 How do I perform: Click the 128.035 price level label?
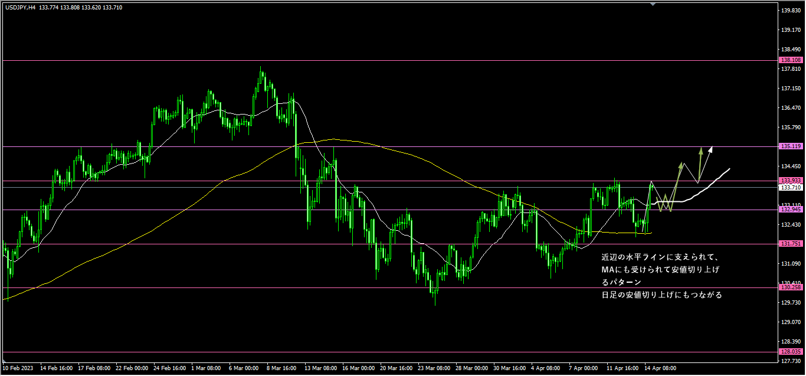coord(790,352)
